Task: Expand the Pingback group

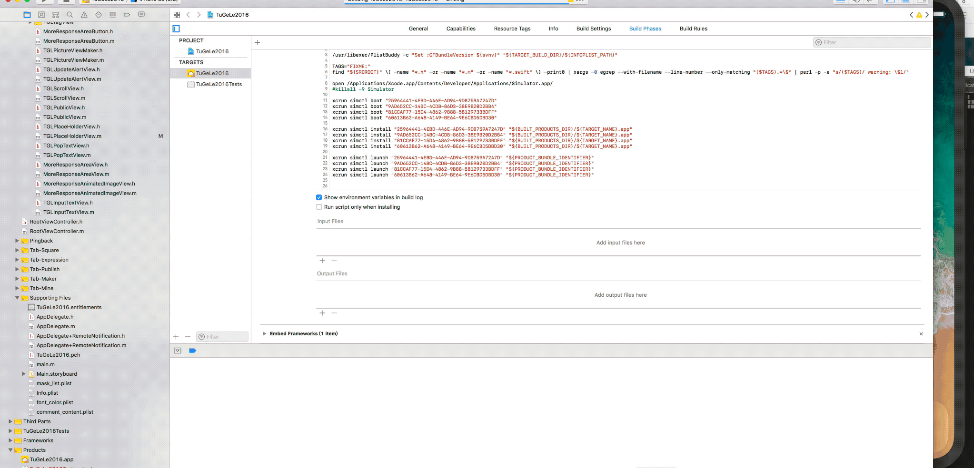Action: (x=17, y=241)
